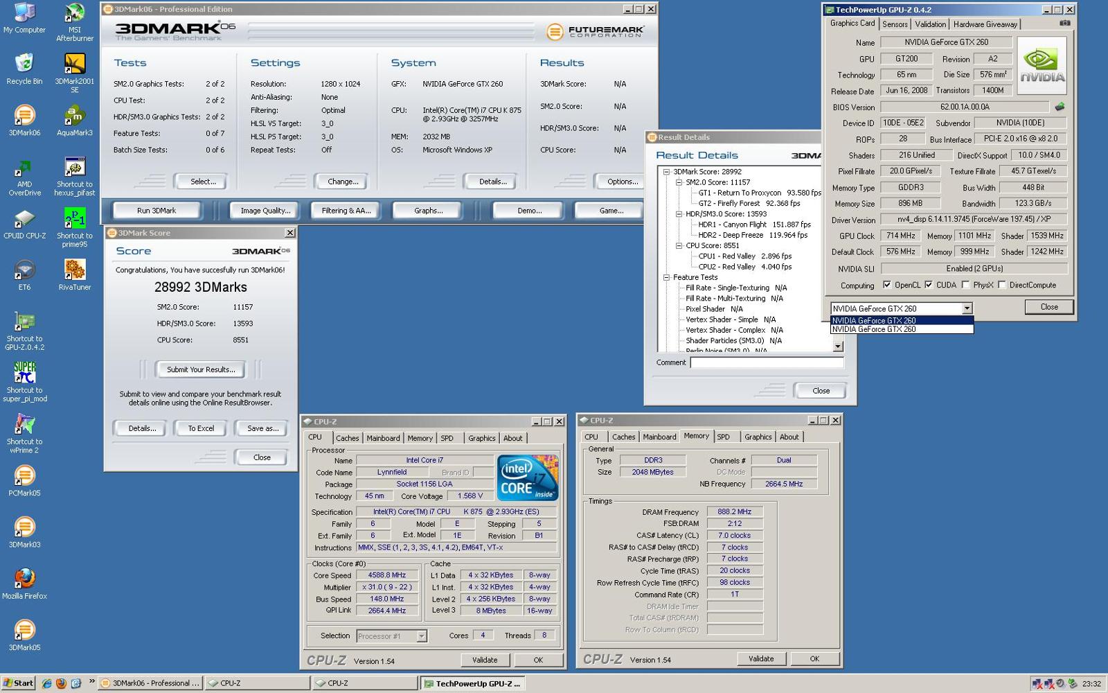1108x693 pixels.
Task: Open Processor #1 selection dropdown in CPU-Z
Action: pos(421,635)
